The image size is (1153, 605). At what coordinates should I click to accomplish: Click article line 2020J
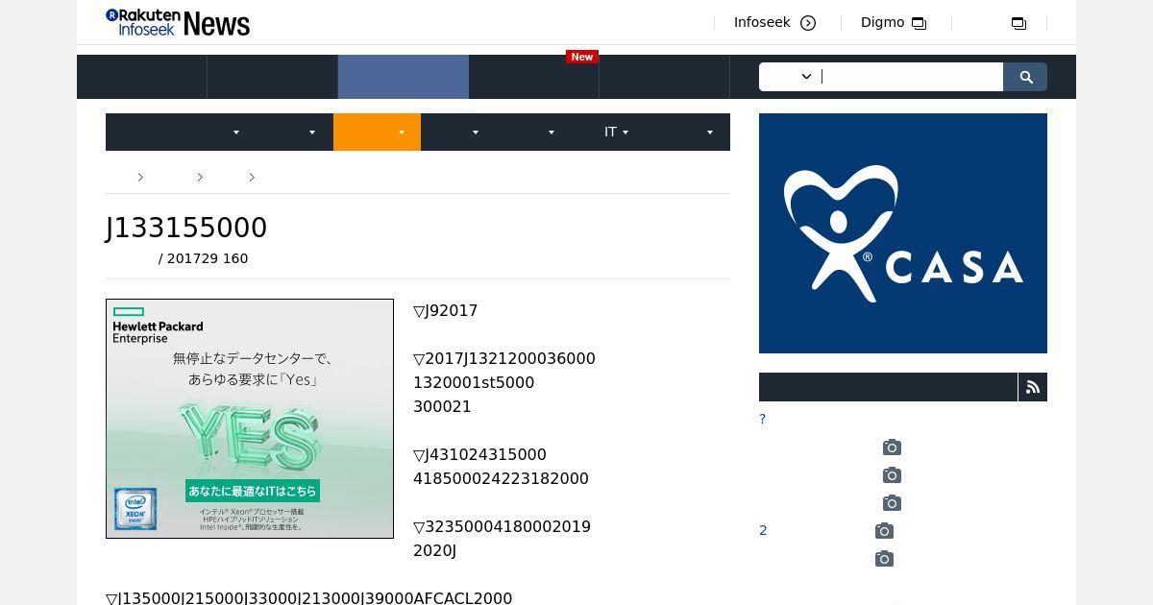point(434,550)
